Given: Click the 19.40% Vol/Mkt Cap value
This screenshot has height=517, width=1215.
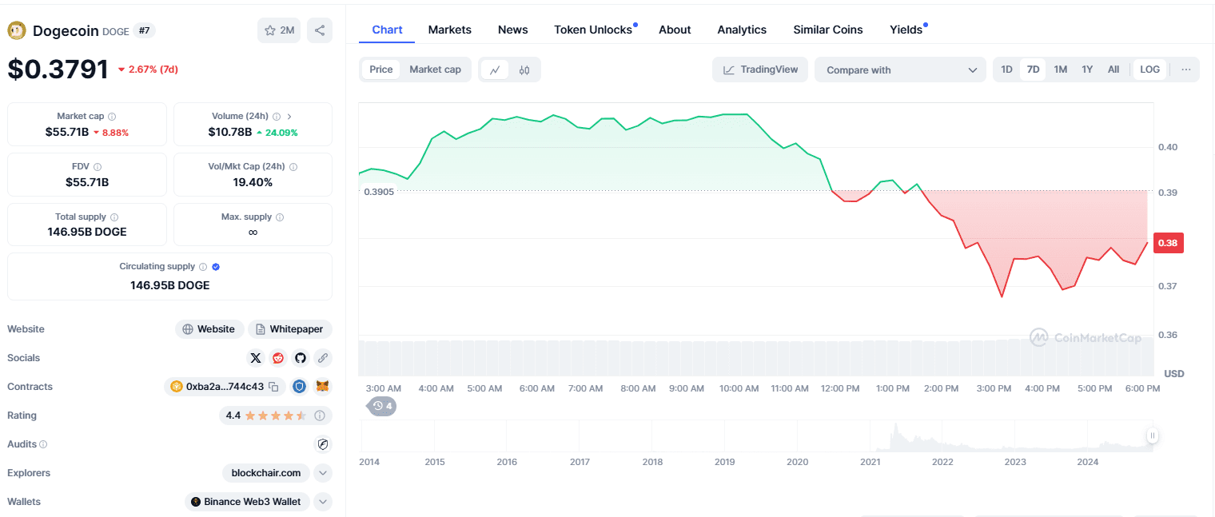Looking at the screenshot, I should coord(253,182).
